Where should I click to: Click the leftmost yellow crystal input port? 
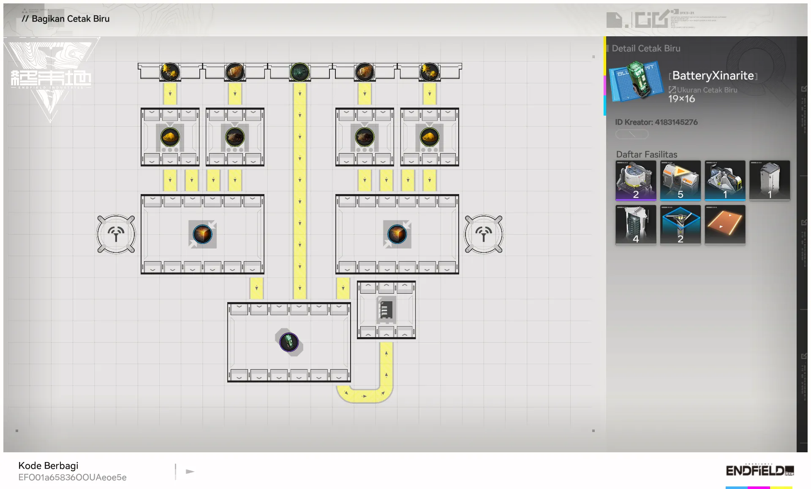pyautogui.click(x=170, y=72)
